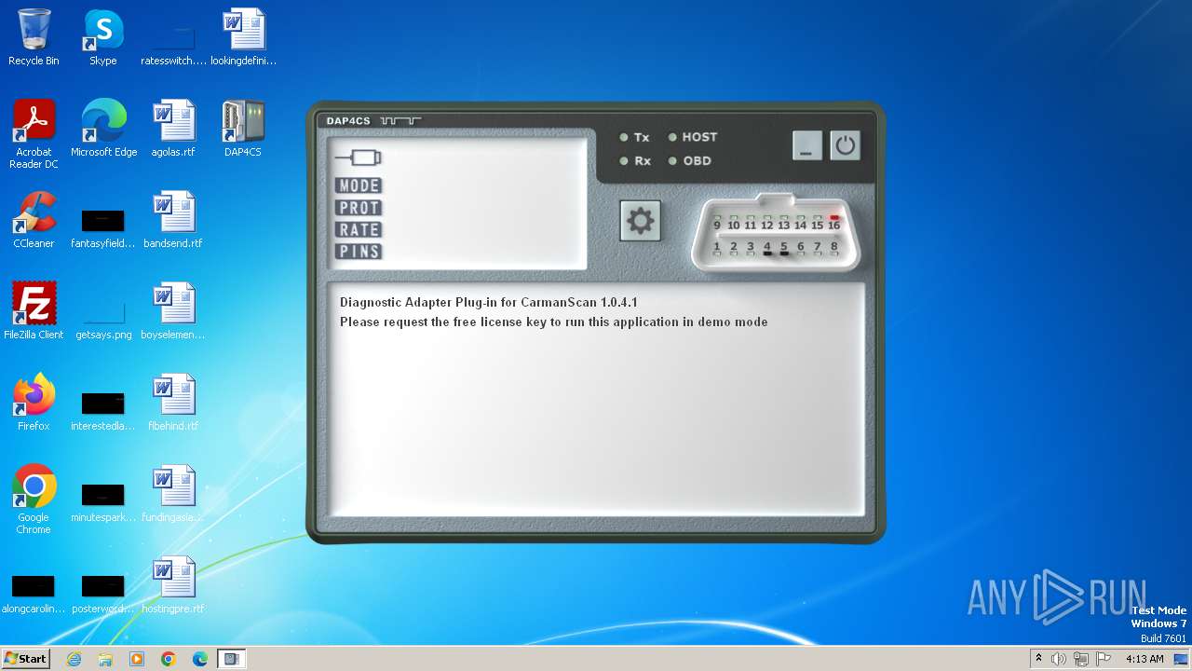Click the HOST indicator LED
This screenshot has height=671, width=1192.
[x=672, y=137]
